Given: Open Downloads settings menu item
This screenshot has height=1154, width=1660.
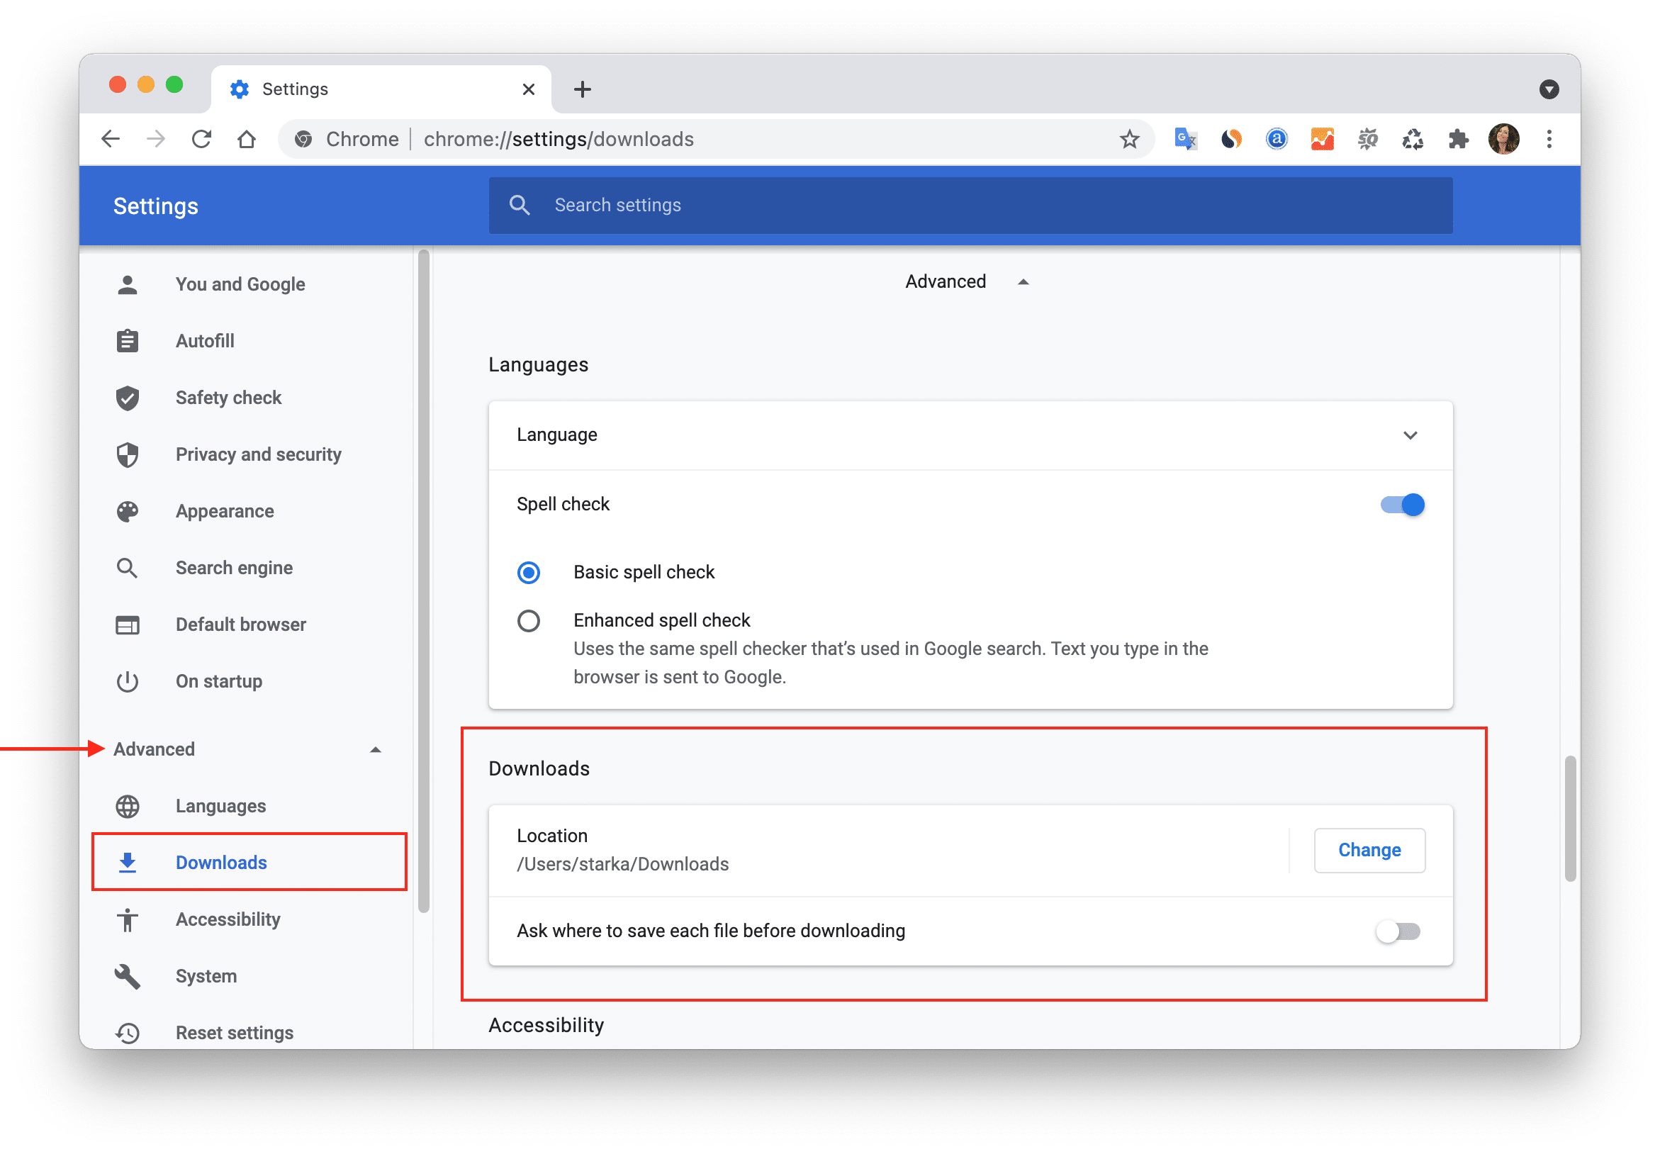Looking at the screenshot, I should (218, 863).
